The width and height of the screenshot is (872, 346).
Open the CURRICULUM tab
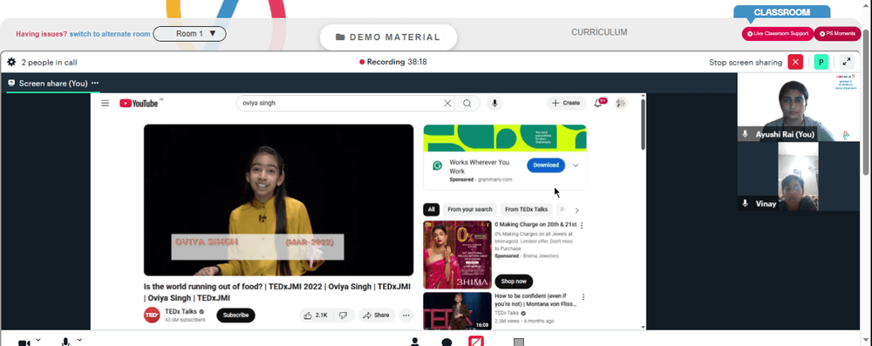coord(599,32)
